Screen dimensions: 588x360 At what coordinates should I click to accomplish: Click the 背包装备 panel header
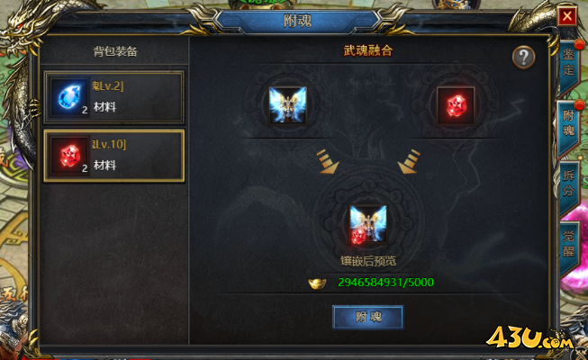tap(115, 51)
